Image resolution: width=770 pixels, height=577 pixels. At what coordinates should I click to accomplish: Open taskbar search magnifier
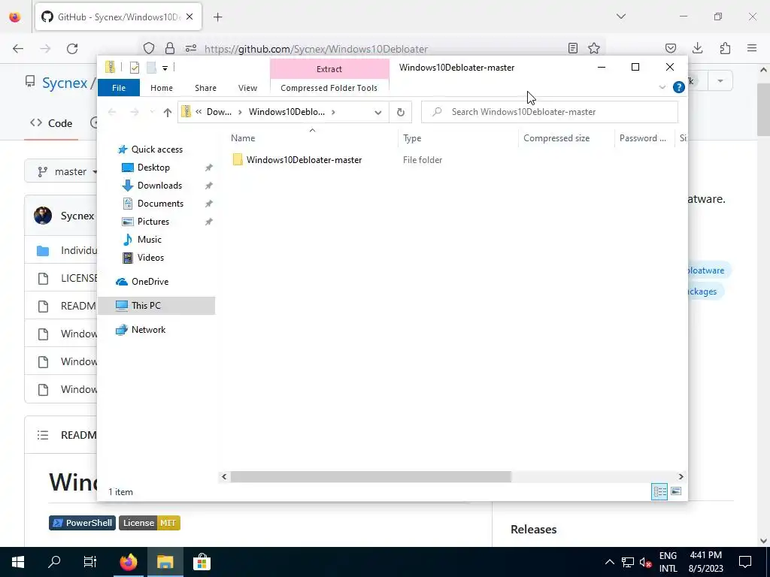(x=54, y=562)
